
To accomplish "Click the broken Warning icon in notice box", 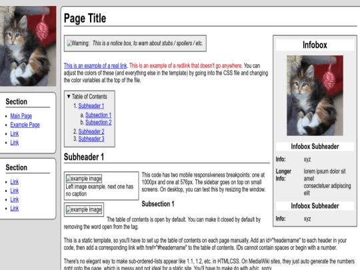I will pyautogui.click(x=69, y=43).
